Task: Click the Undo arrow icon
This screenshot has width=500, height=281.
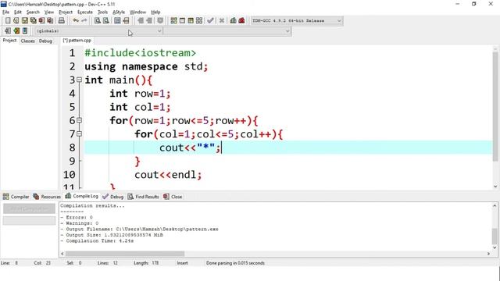Action: [x=76, y=21]
